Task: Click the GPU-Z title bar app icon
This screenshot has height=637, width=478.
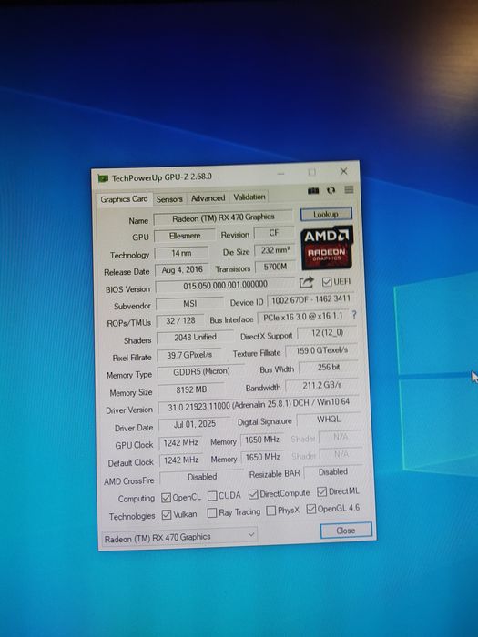Action: [103, 178]
